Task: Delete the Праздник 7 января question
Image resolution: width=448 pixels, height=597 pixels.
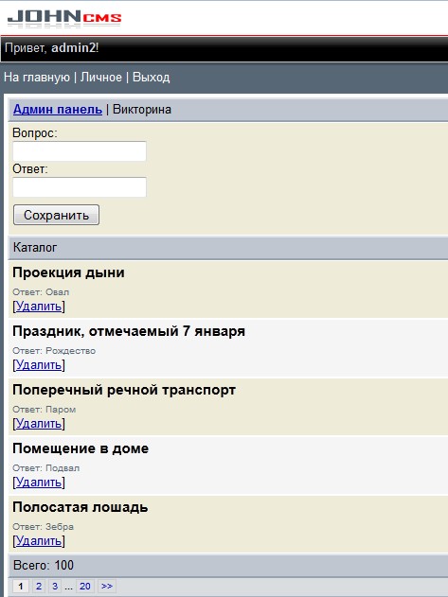Action: [x=39, y=365]
